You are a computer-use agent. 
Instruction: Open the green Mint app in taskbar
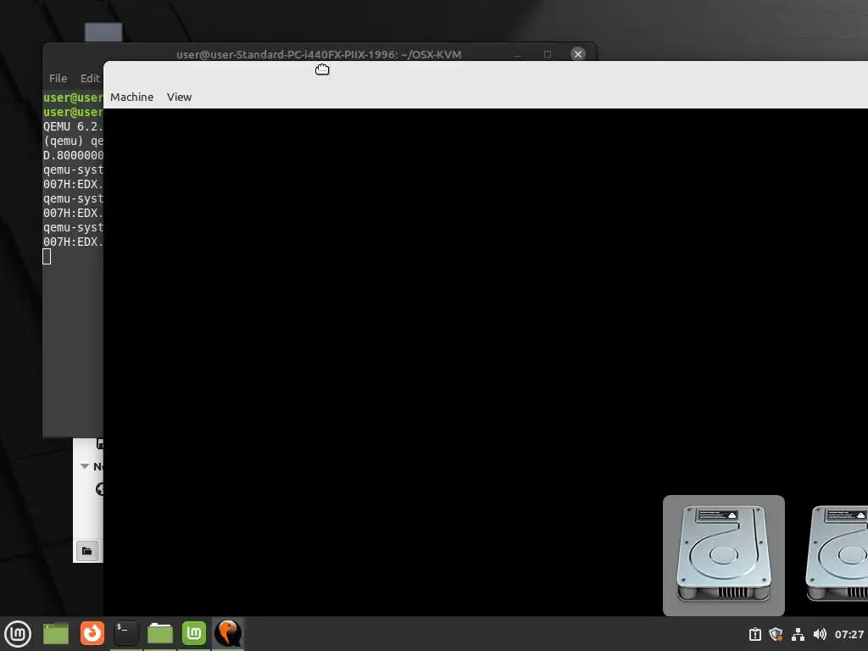click(194, 633)
